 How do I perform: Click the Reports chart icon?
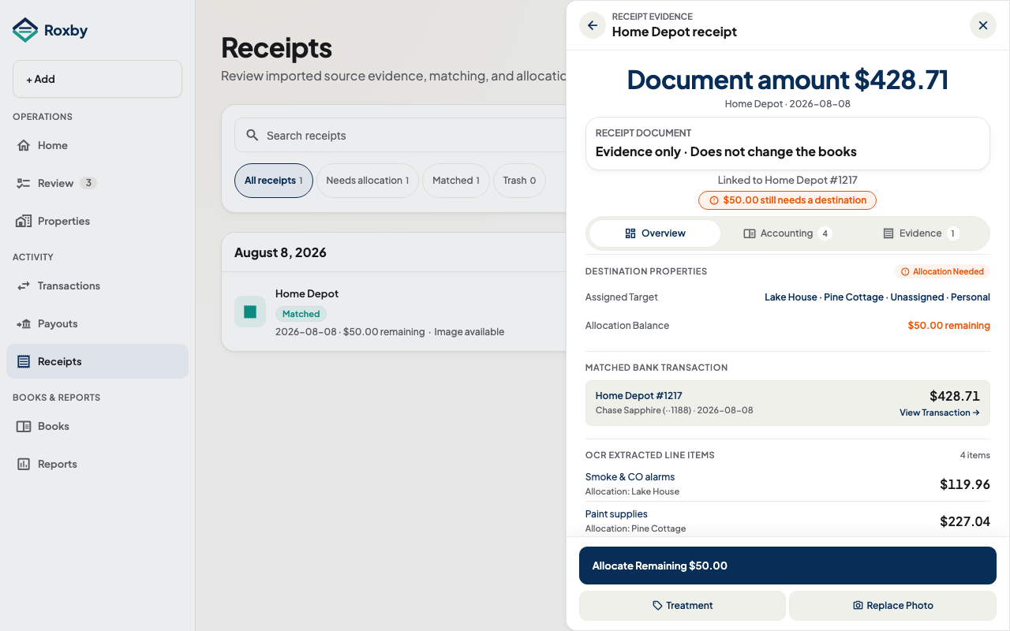point(24,464)
